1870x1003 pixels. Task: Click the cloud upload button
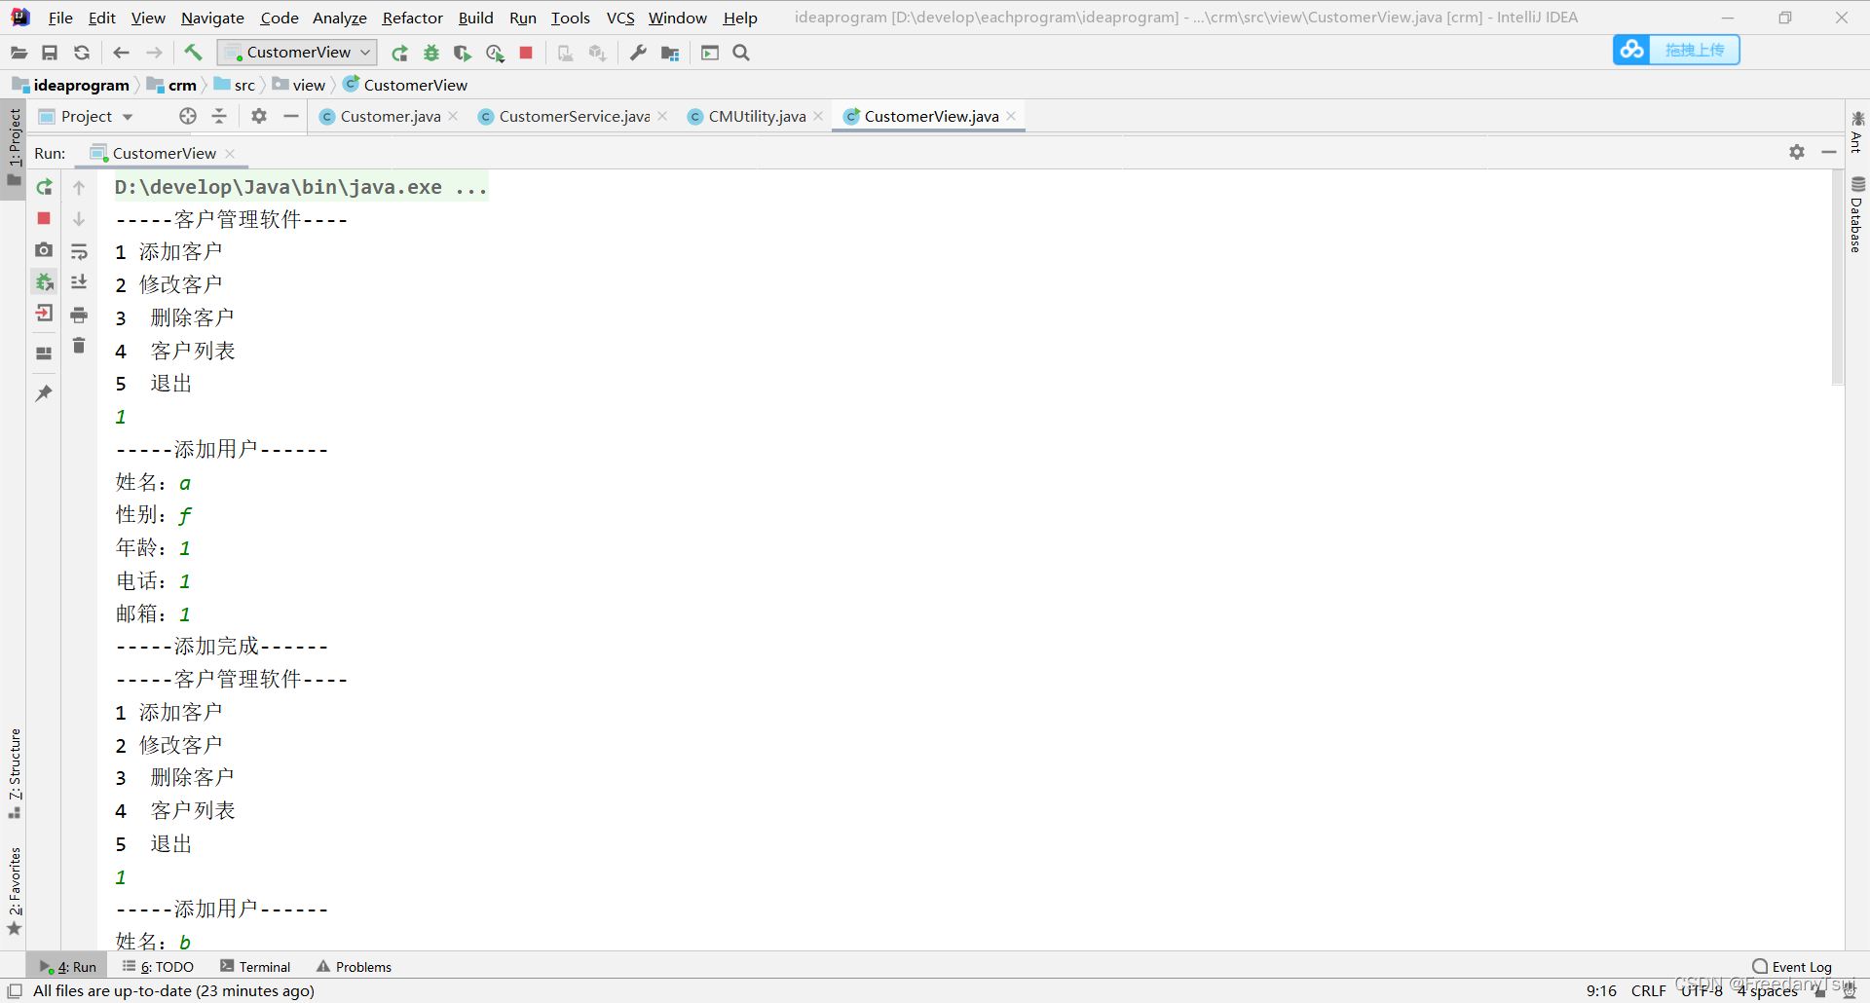click(x=1676, y=50)
